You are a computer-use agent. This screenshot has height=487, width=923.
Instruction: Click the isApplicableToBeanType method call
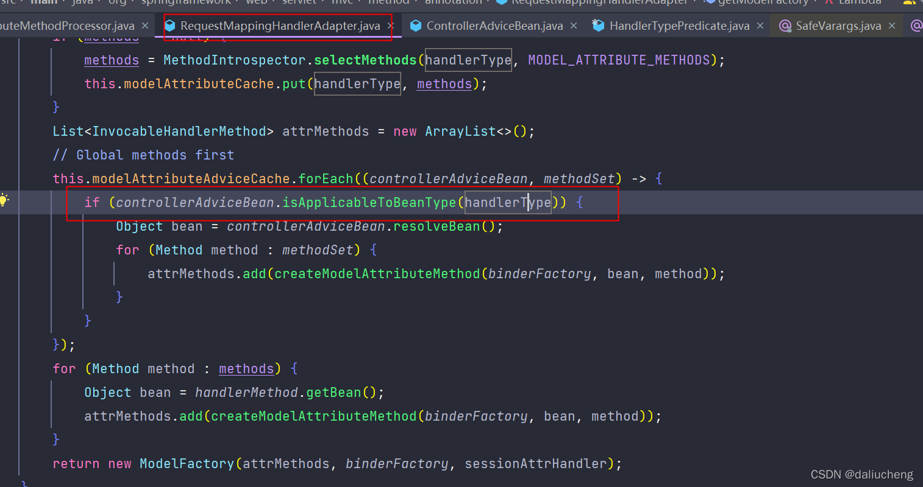coord(369,202)
